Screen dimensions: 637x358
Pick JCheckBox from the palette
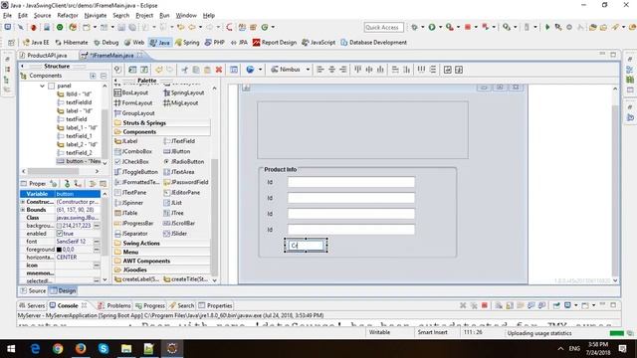[x=131, y=161]
